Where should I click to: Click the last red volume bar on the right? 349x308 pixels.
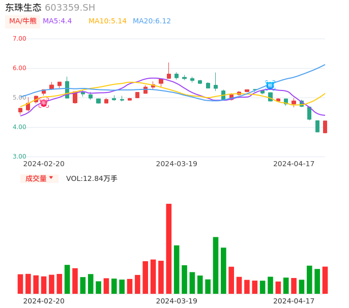click(325, 280)
